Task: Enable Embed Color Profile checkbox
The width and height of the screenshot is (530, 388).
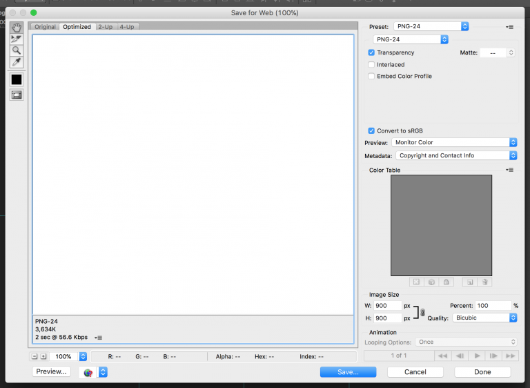Action: pos(371,76)
